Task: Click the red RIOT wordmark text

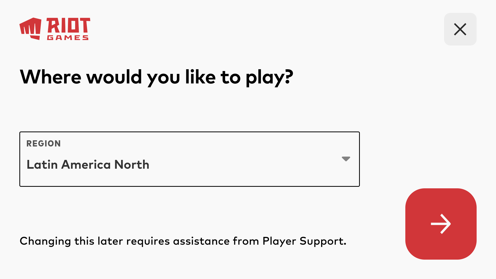Action: pyautogui.click(x=68, y=25)
